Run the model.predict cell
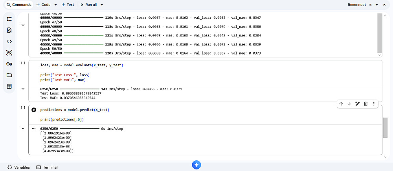This screenshot has width=393, height=171. [x=34, y=110]
